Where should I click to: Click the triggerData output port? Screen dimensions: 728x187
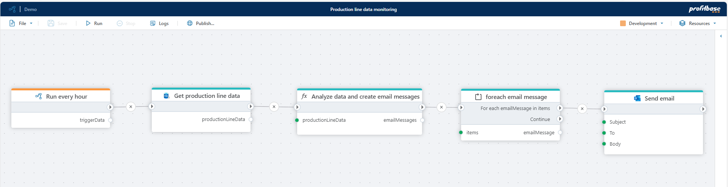110,120
